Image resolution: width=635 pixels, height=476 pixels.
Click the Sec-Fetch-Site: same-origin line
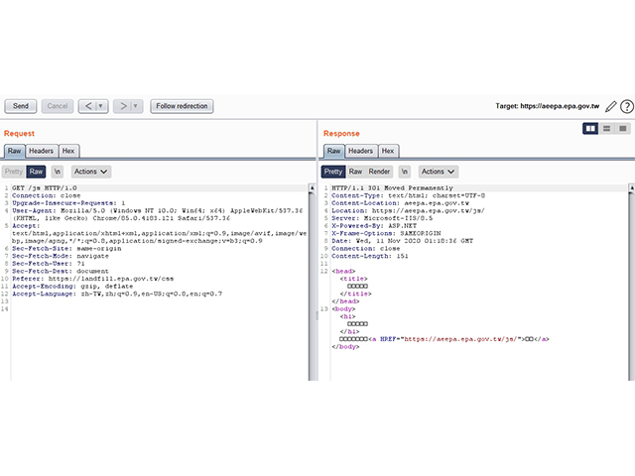[x=66, y=249]
